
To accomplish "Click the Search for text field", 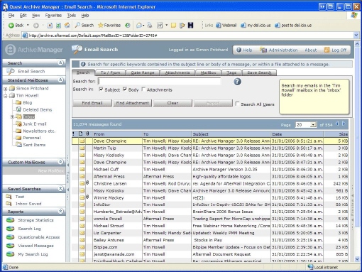I will (159, 82).
